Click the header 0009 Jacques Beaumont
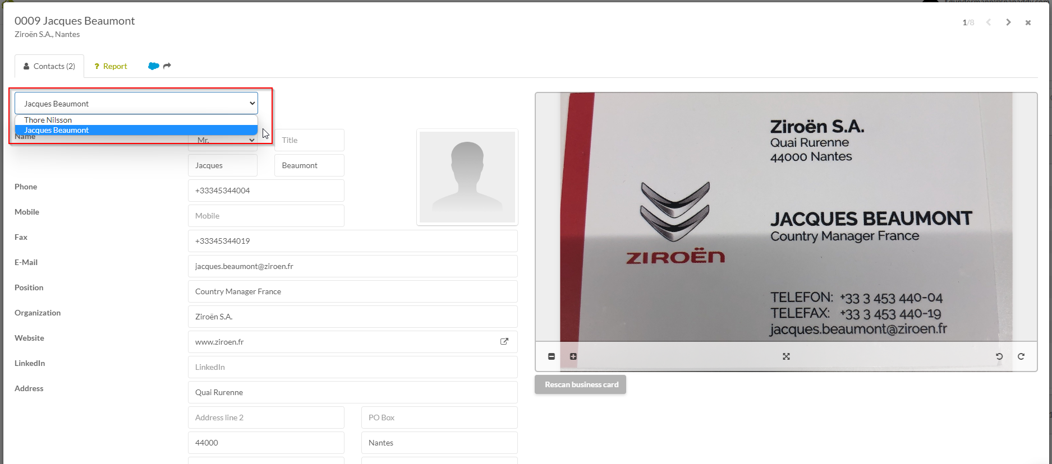The width and height of the screenshot is (1052, 464). 75,21
